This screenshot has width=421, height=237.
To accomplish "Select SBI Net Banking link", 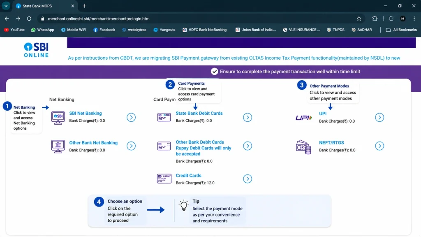I will click(86, 114).
